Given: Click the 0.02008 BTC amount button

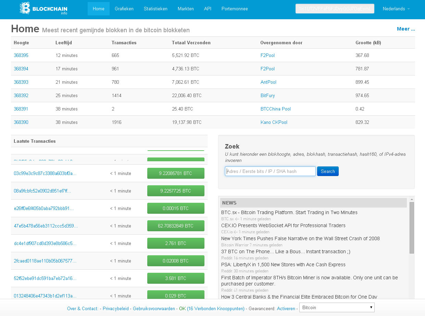Looking at the screenshot, I should [x=176, y=261].
